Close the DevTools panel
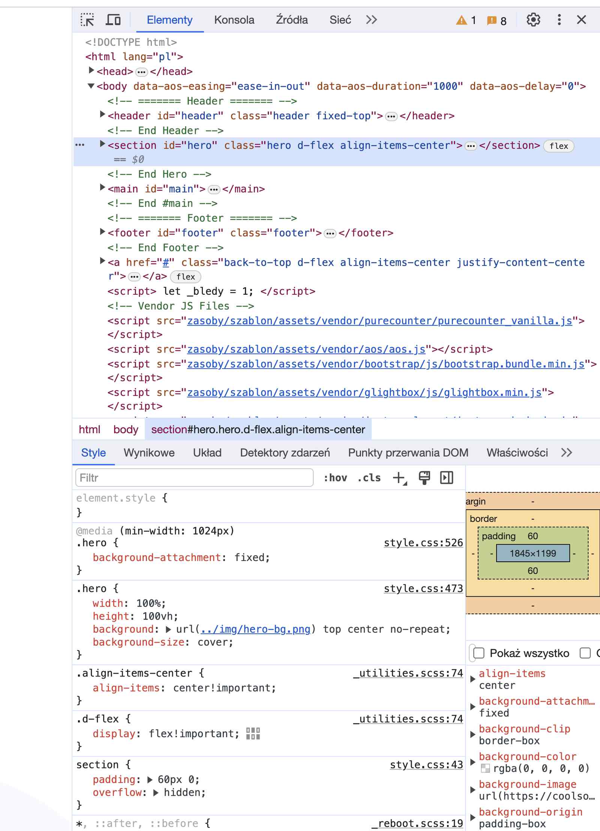Image resolution: width=600 pixels, height=831 pixels. [x=581, y=19]
